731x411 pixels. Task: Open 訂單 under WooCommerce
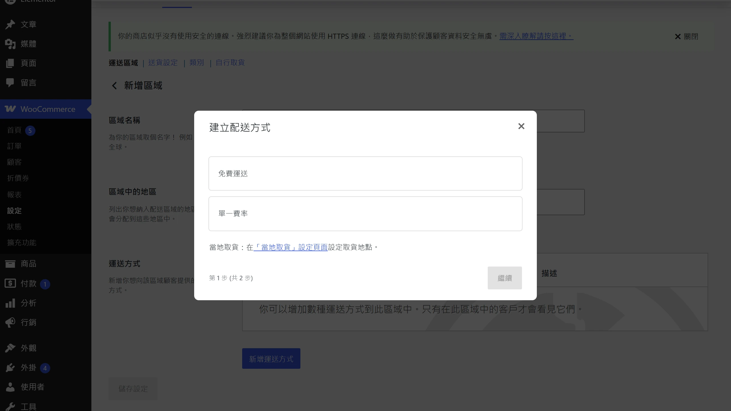point(14,146)
